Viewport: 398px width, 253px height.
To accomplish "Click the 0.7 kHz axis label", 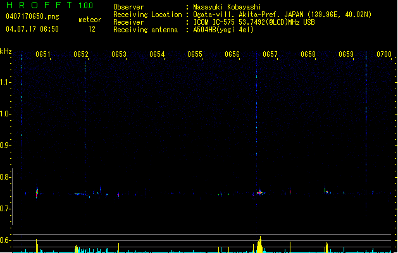I will (5, 209).
